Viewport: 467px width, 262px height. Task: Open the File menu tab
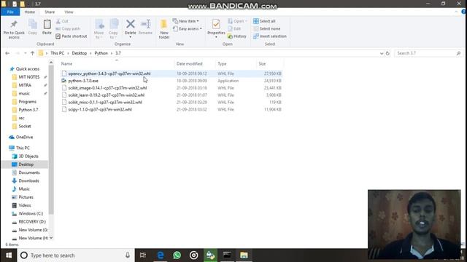[x=10, y=12]
